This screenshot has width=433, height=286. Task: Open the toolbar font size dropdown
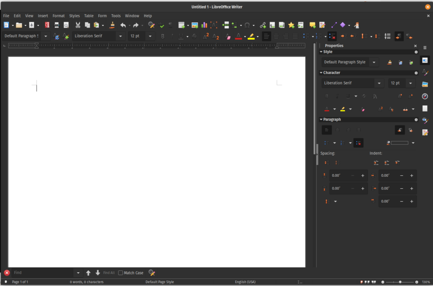click(150, 36)
